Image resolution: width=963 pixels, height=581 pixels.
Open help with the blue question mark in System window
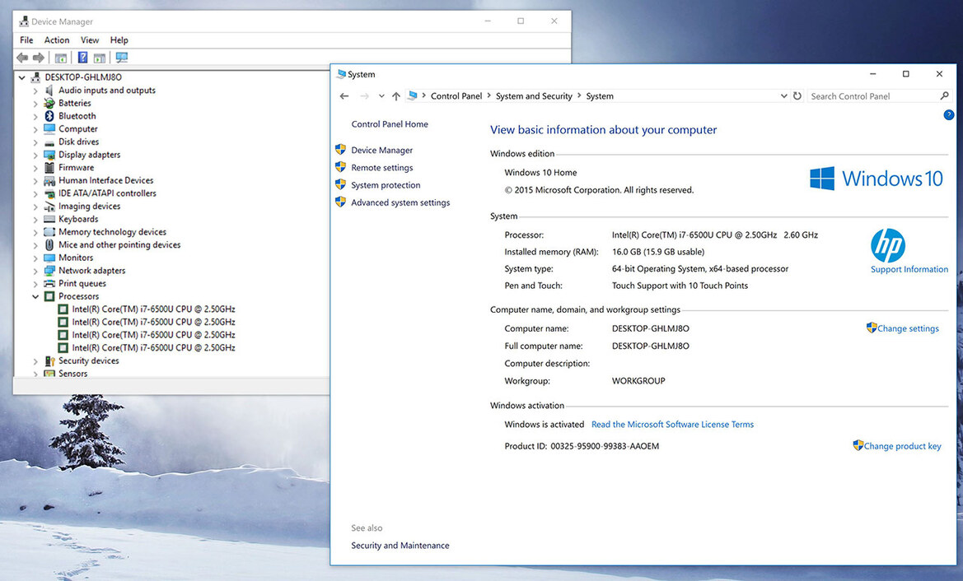[949, 114]
